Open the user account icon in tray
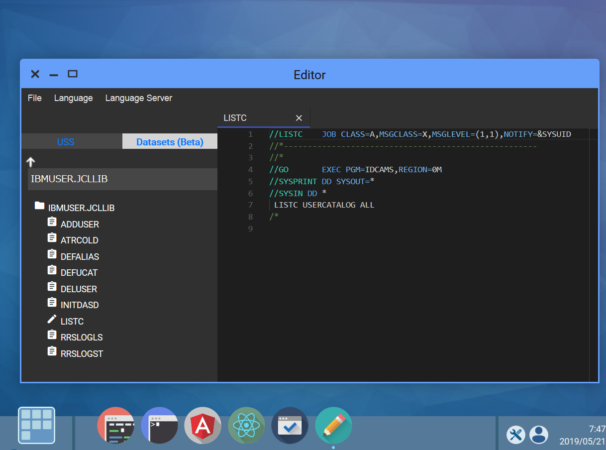Viewport: 606px width, 450px height. (538, 435)
